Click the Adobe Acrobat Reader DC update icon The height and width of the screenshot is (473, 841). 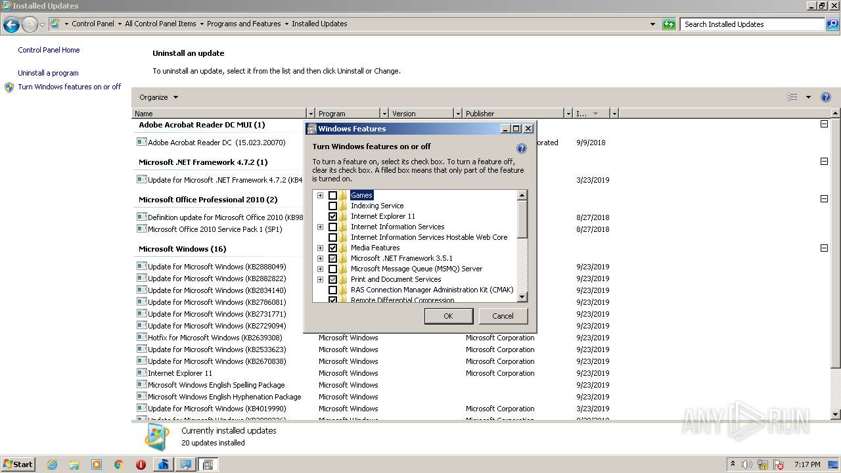pos(142,142)
